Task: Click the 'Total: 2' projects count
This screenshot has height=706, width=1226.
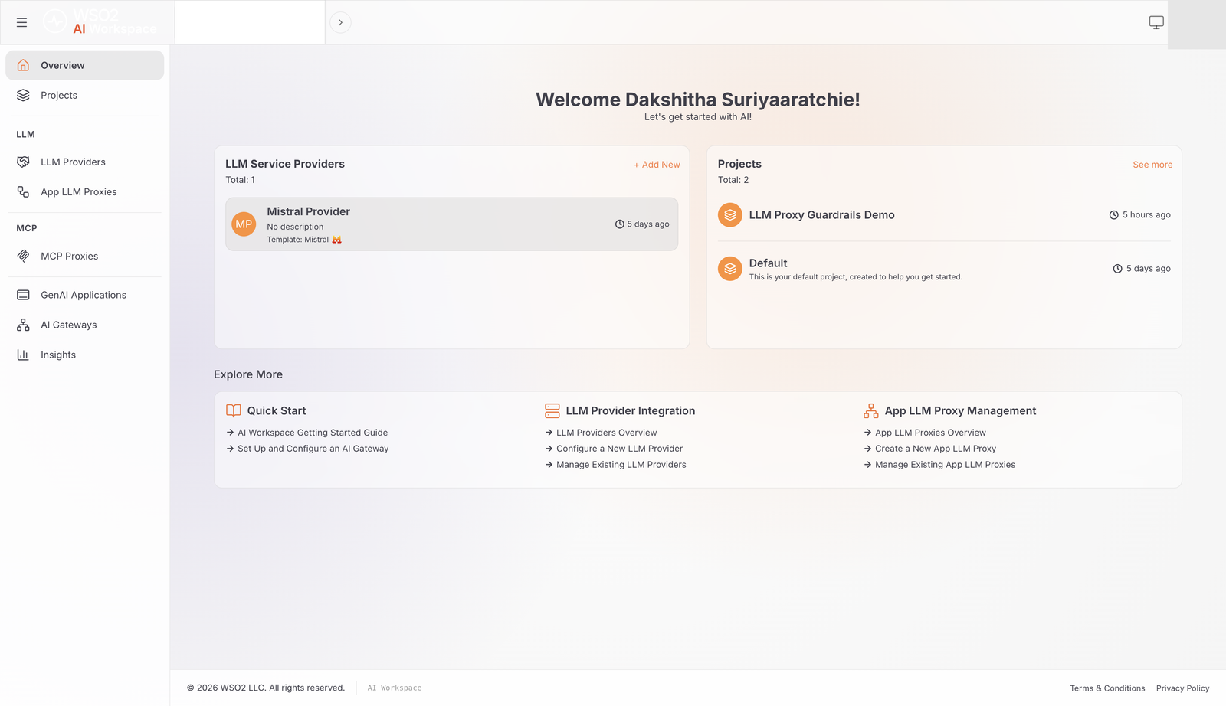Action: [733, 180]
